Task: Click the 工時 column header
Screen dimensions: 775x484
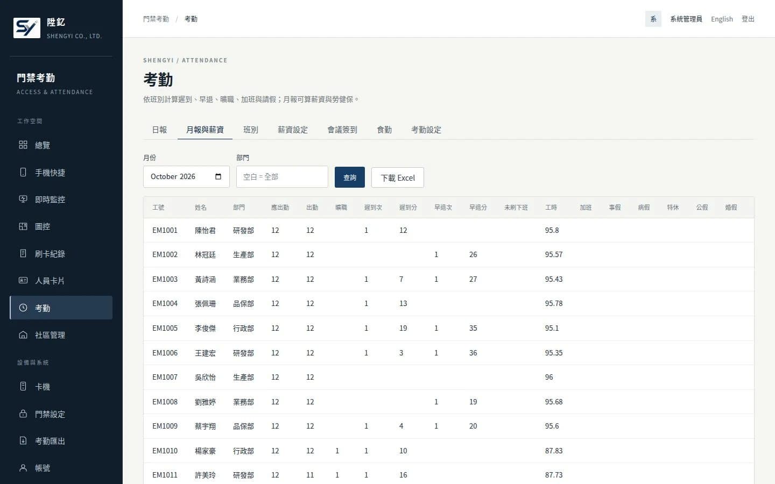Action: click(551, 207)
